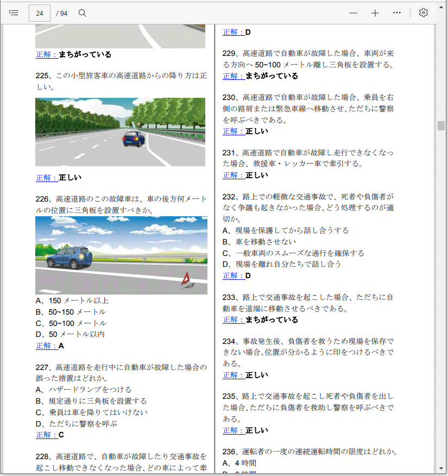Click the scroll down arrow
Image resolution: width=448 pixels, height=476 pixels.
441,468
